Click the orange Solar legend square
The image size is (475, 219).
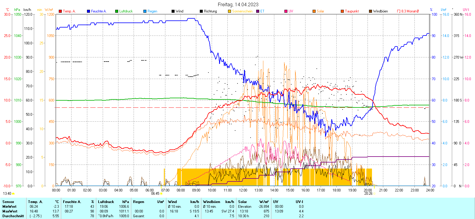pos(314,11)
